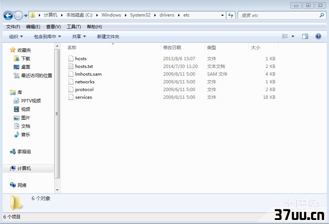
Task: Click the 18 KB size cell
Action: point(269,97)
